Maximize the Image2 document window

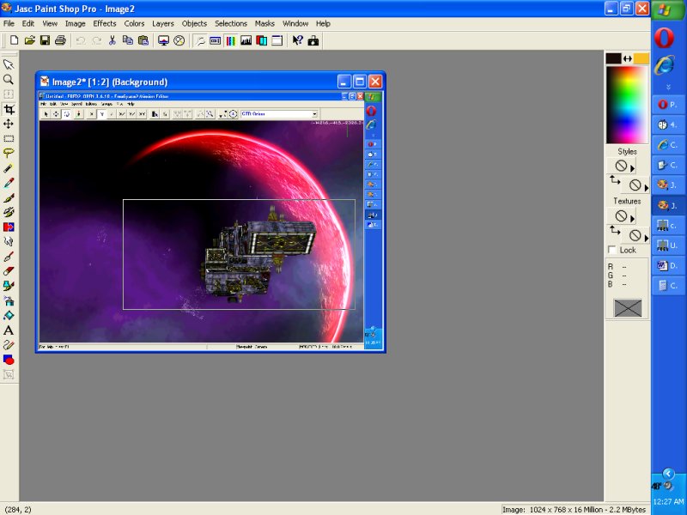(360, 82)
